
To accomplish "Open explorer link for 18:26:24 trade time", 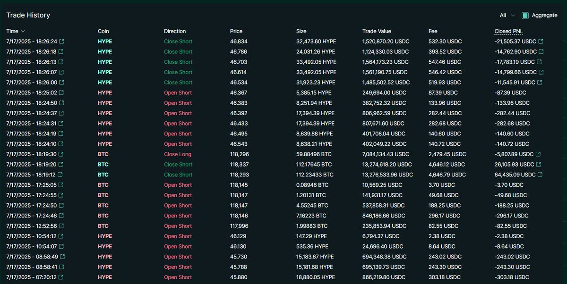I will coord(61,42).
